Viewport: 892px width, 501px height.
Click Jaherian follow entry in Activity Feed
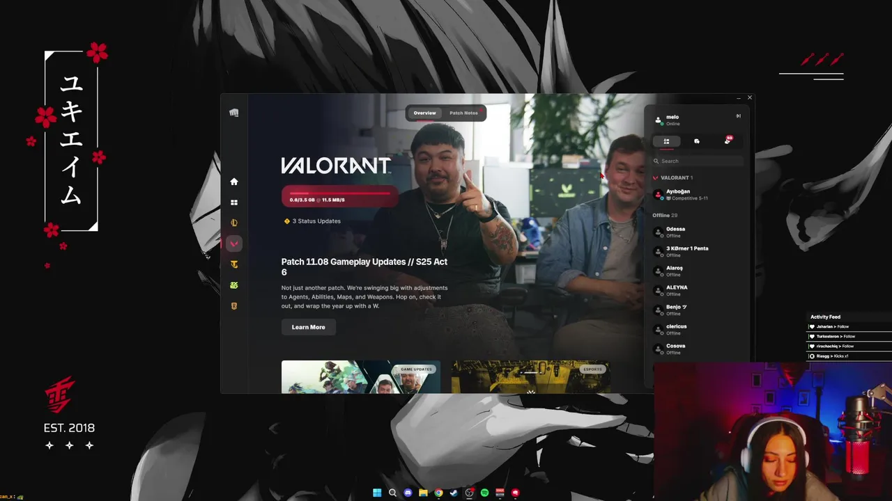849,326
